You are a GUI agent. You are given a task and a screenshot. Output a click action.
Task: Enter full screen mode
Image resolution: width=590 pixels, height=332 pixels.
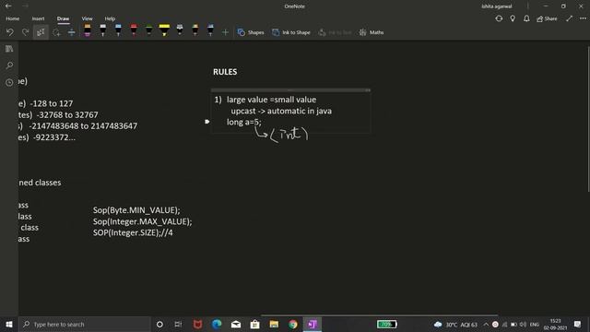pyautogui.click(x=569, y=18)
